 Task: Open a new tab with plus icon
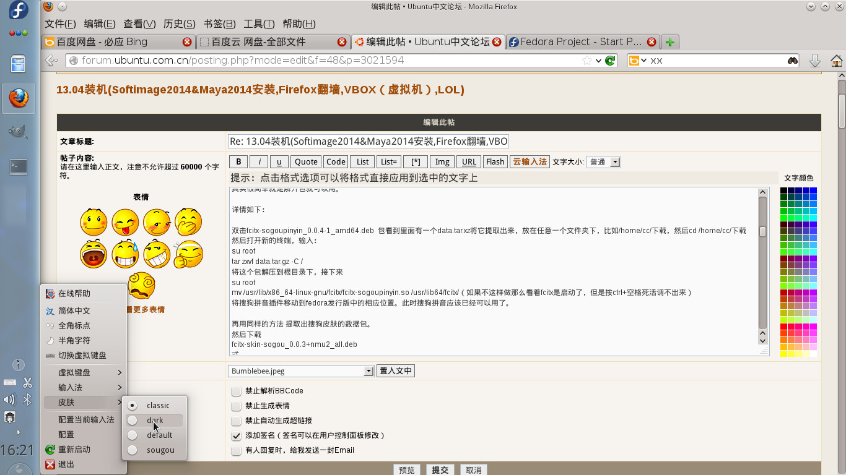tap(669, 42)
